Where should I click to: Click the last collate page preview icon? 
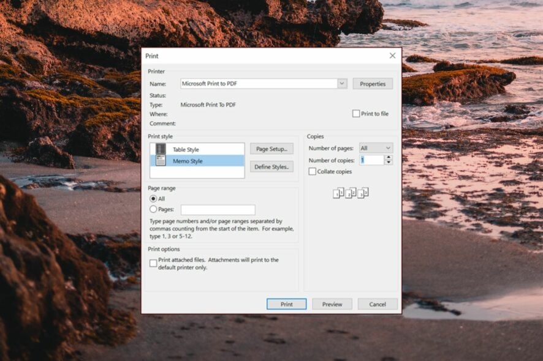point(362,192)
